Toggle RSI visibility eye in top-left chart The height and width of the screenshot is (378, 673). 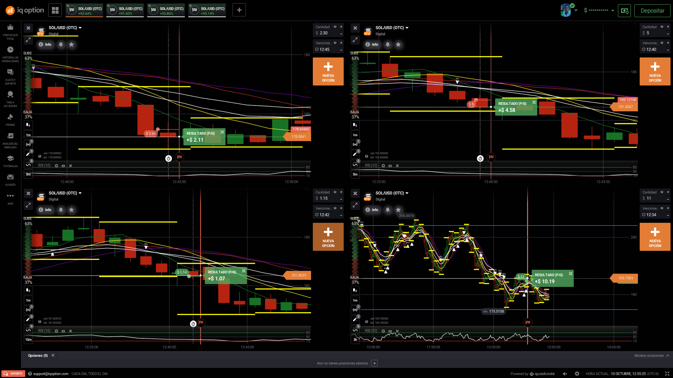tap(63, 166)
